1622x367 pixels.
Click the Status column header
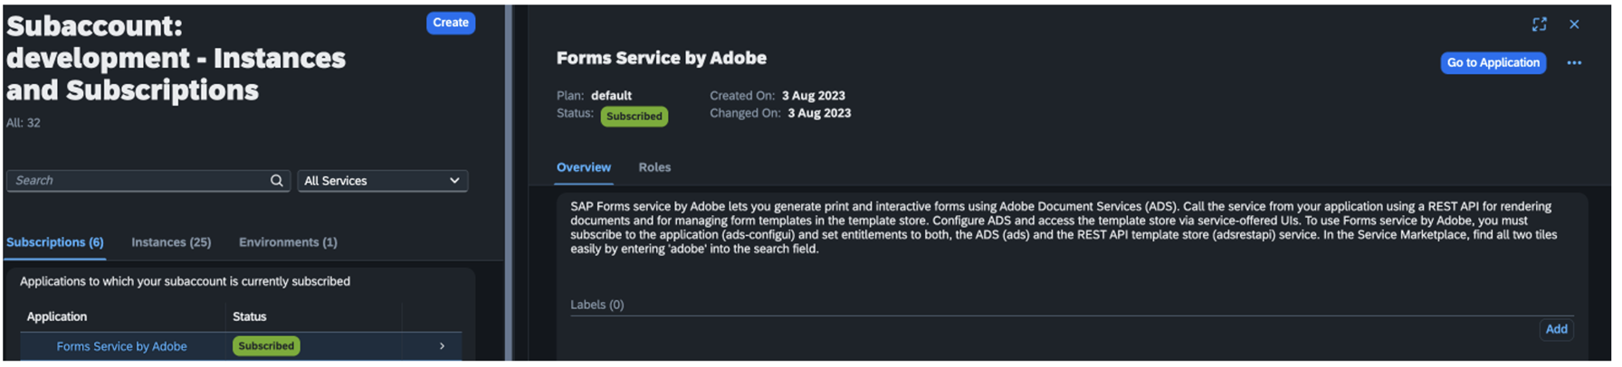[250, 316]
